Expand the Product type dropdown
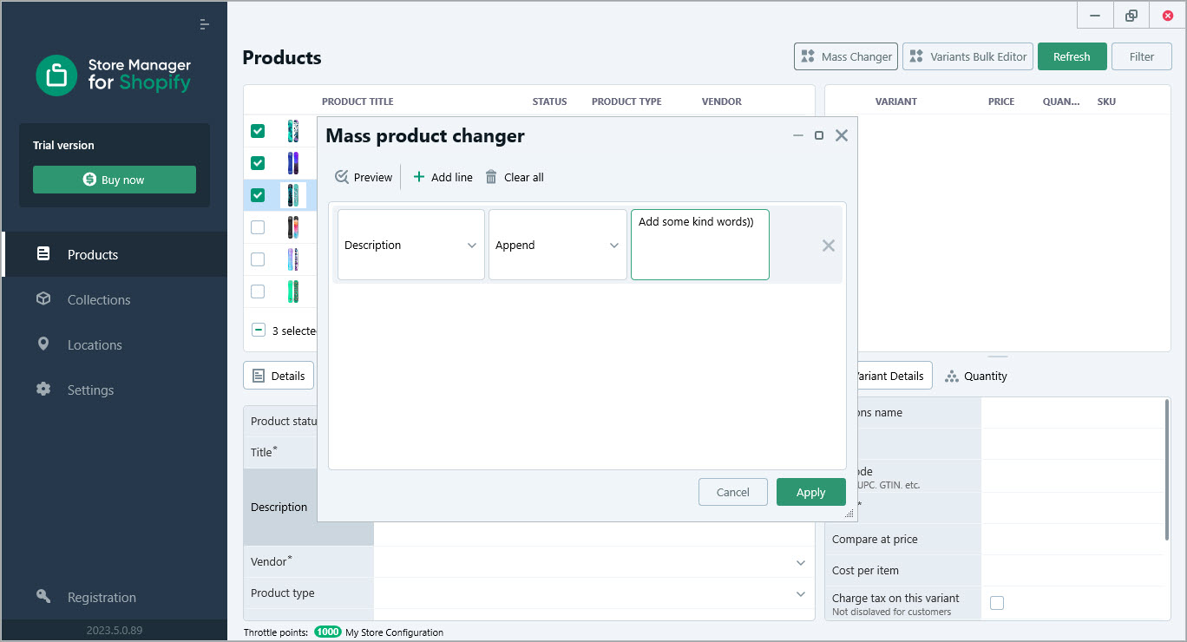Viewport: 1187px width, 642px height. coord(801,593)
